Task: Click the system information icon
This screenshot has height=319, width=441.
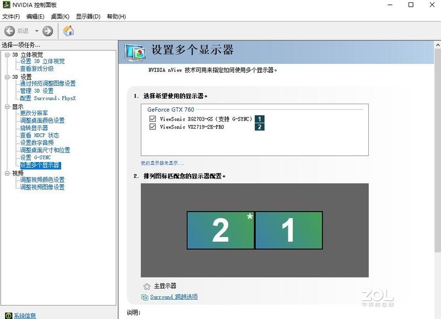Action: tap(9, 316)
